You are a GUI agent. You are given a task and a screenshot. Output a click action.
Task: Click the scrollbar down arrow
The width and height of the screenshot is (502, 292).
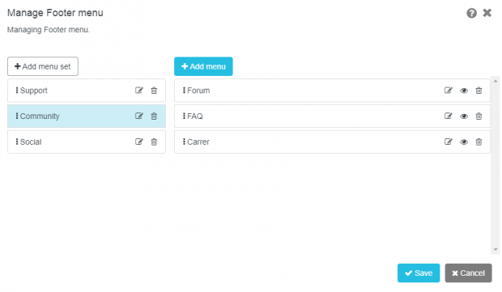coord(496,249)
